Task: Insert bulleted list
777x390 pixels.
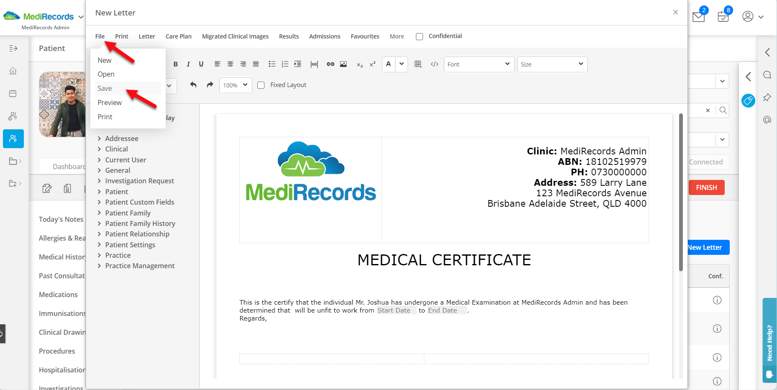Action: pos(272,64)
